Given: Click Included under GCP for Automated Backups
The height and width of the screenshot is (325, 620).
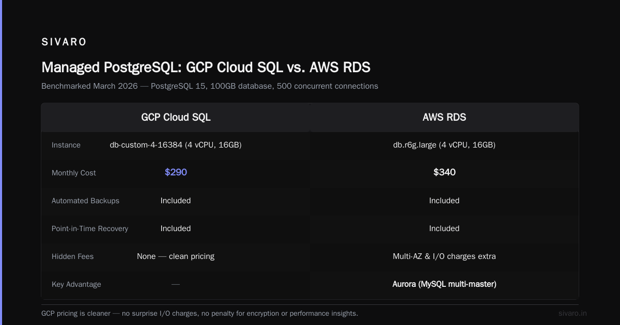Looking at the screenshot, I should click(x=176, y=201).
